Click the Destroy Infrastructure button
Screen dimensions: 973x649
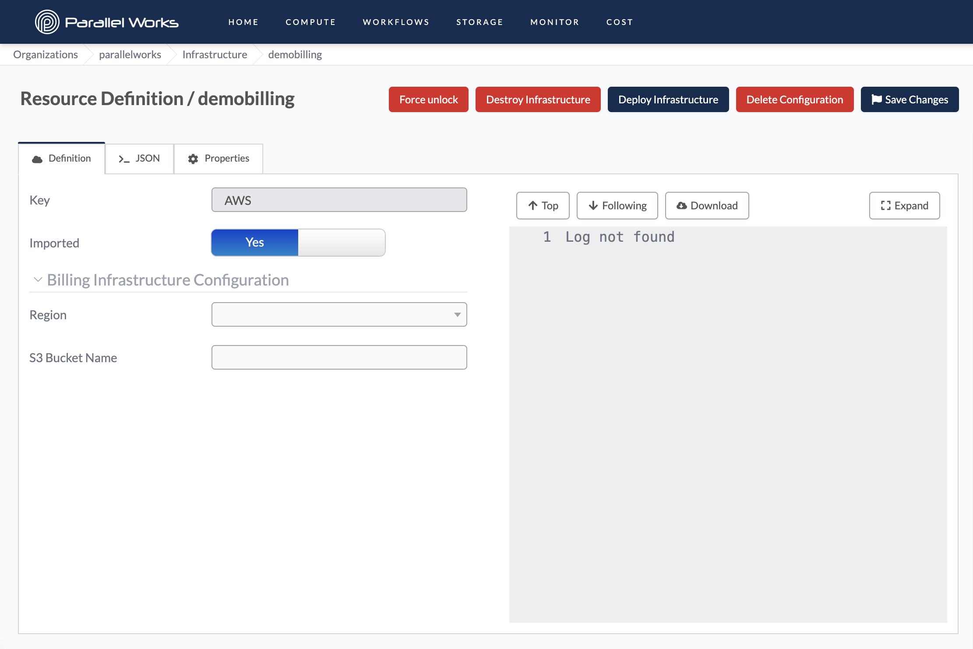click(x=537, y=99)
